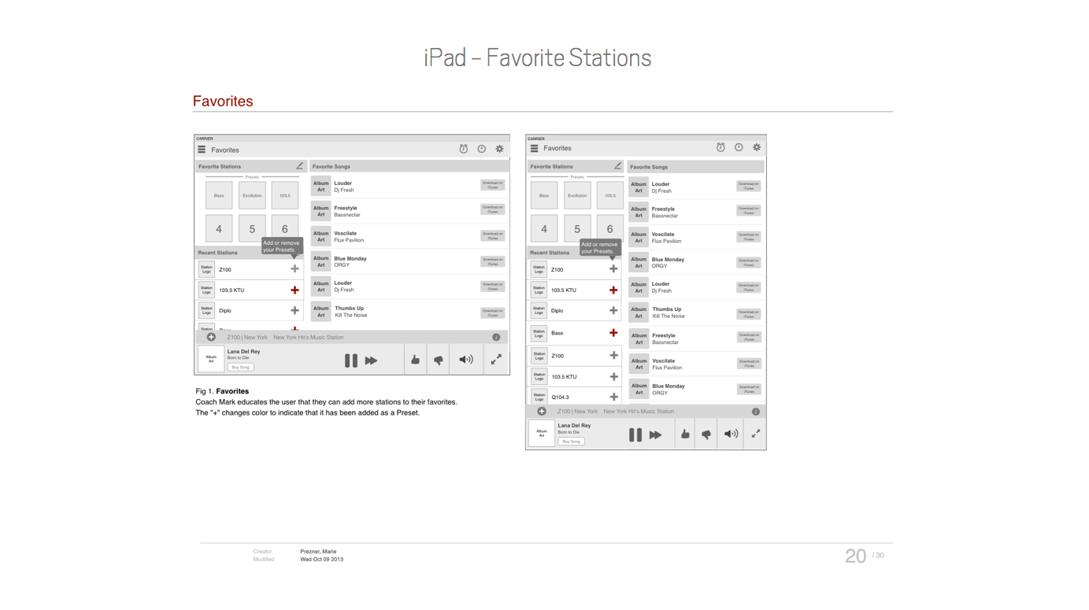Select Bass station logo in portrait mockup
The width and height of the screenshot is (1089, 610).
(539, 333)
